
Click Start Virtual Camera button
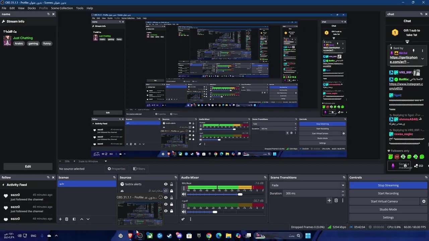[x=384, y=201]
